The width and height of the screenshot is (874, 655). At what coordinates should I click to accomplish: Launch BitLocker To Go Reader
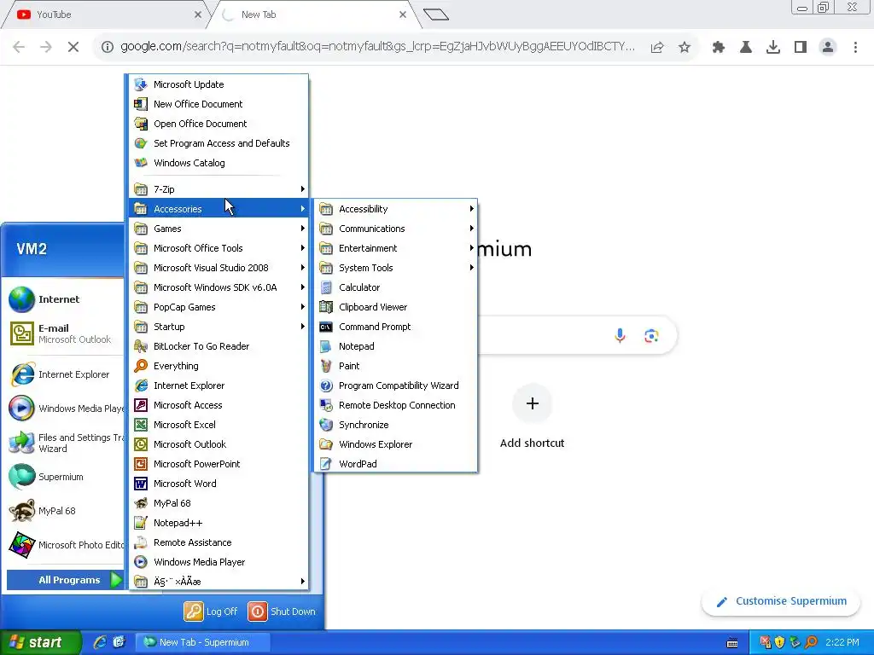[x=218, y=346]
